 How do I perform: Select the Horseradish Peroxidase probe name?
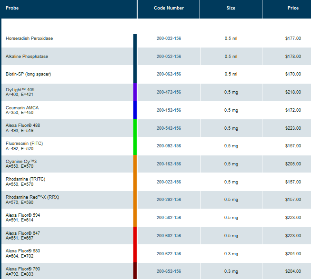click(29, 38)
